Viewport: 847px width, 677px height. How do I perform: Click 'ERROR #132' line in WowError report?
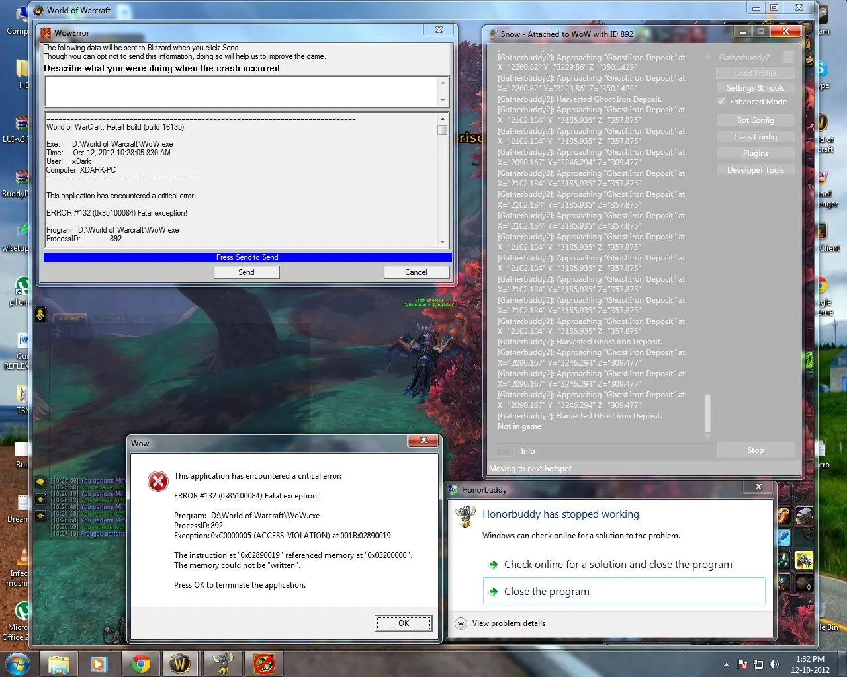pyautogui.click(x=116, y=213)
